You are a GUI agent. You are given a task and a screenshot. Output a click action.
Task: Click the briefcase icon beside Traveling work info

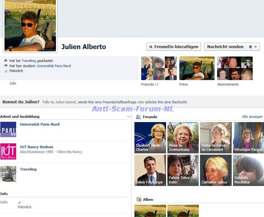coord(6,61)
